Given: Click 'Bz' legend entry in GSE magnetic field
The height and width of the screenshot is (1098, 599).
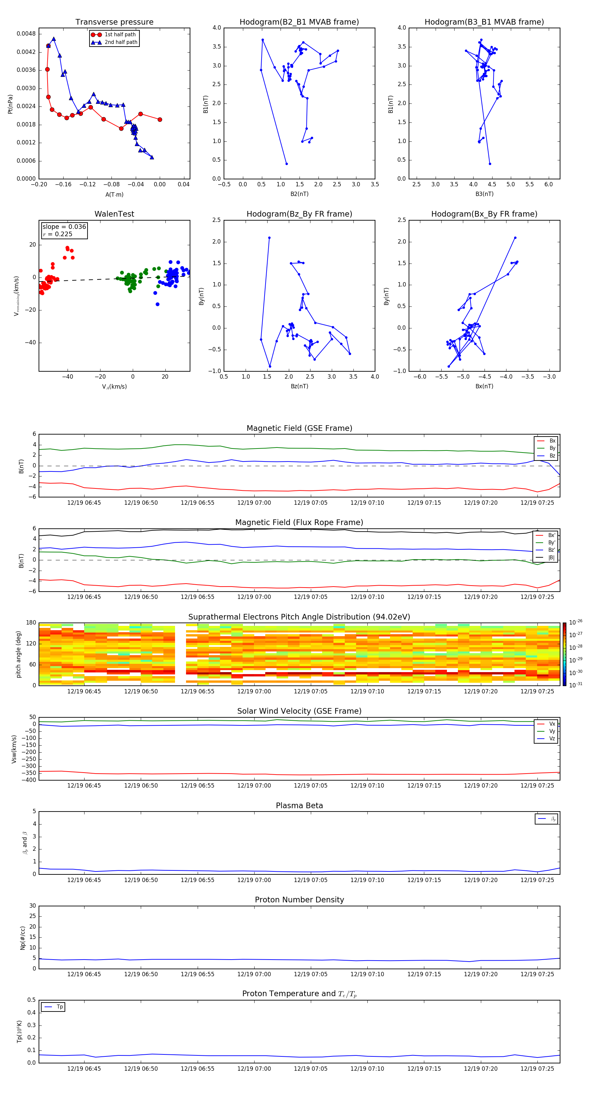Looking at the screenshot, I should [546, 456].
